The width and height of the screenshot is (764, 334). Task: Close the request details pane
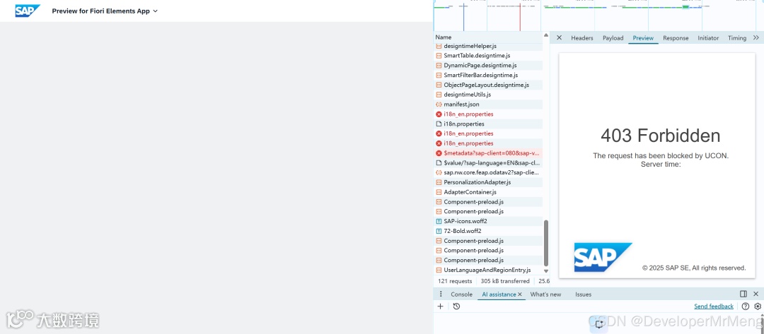559,38
